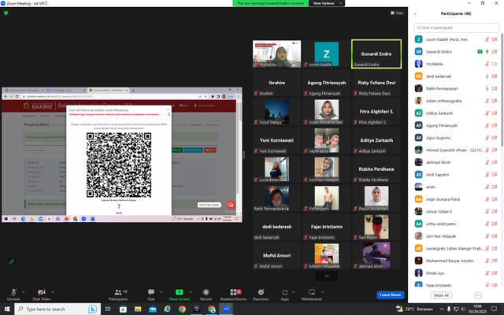Viewport: 504px width, 315px height.
Task: Open the Participants panel icon
Action: [118, 292]
